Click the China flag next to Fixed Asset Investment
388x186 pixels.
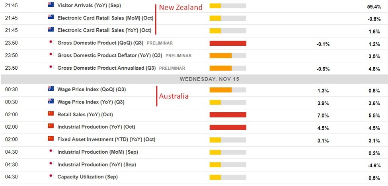(x=51, y=138)
